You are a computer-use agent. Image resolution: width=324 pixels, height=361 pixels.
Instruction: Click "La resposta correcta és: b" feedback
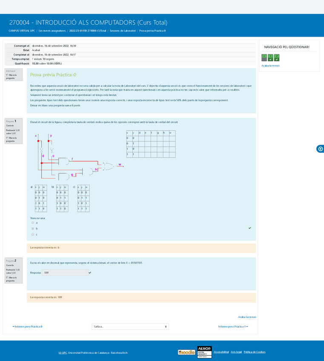pos(45,248)
